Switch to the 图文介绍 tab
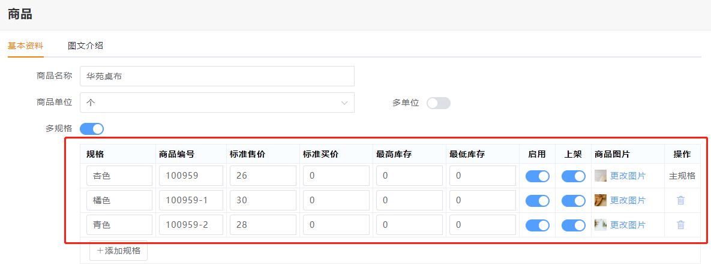The image size is (711, 268). [86, 46]
